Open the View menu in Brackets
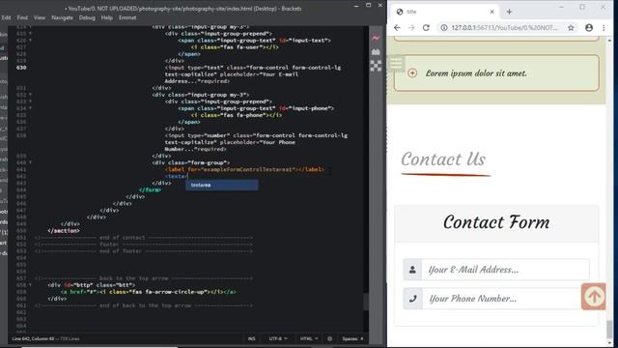 coord(40,17)
